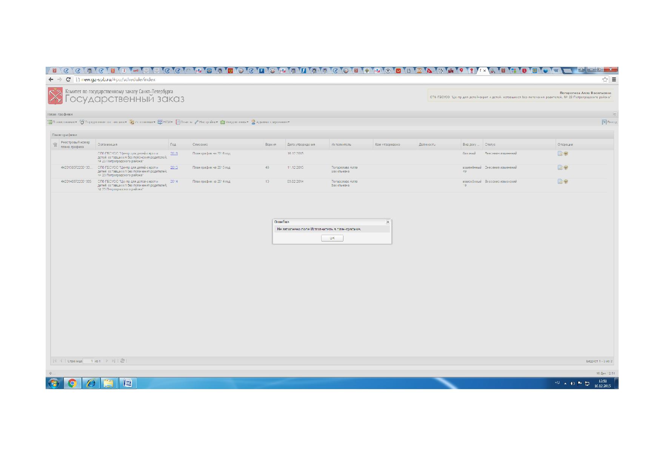The image size is (662, 468).
Task: Click the Операции column header
Action: click(584, 145)
